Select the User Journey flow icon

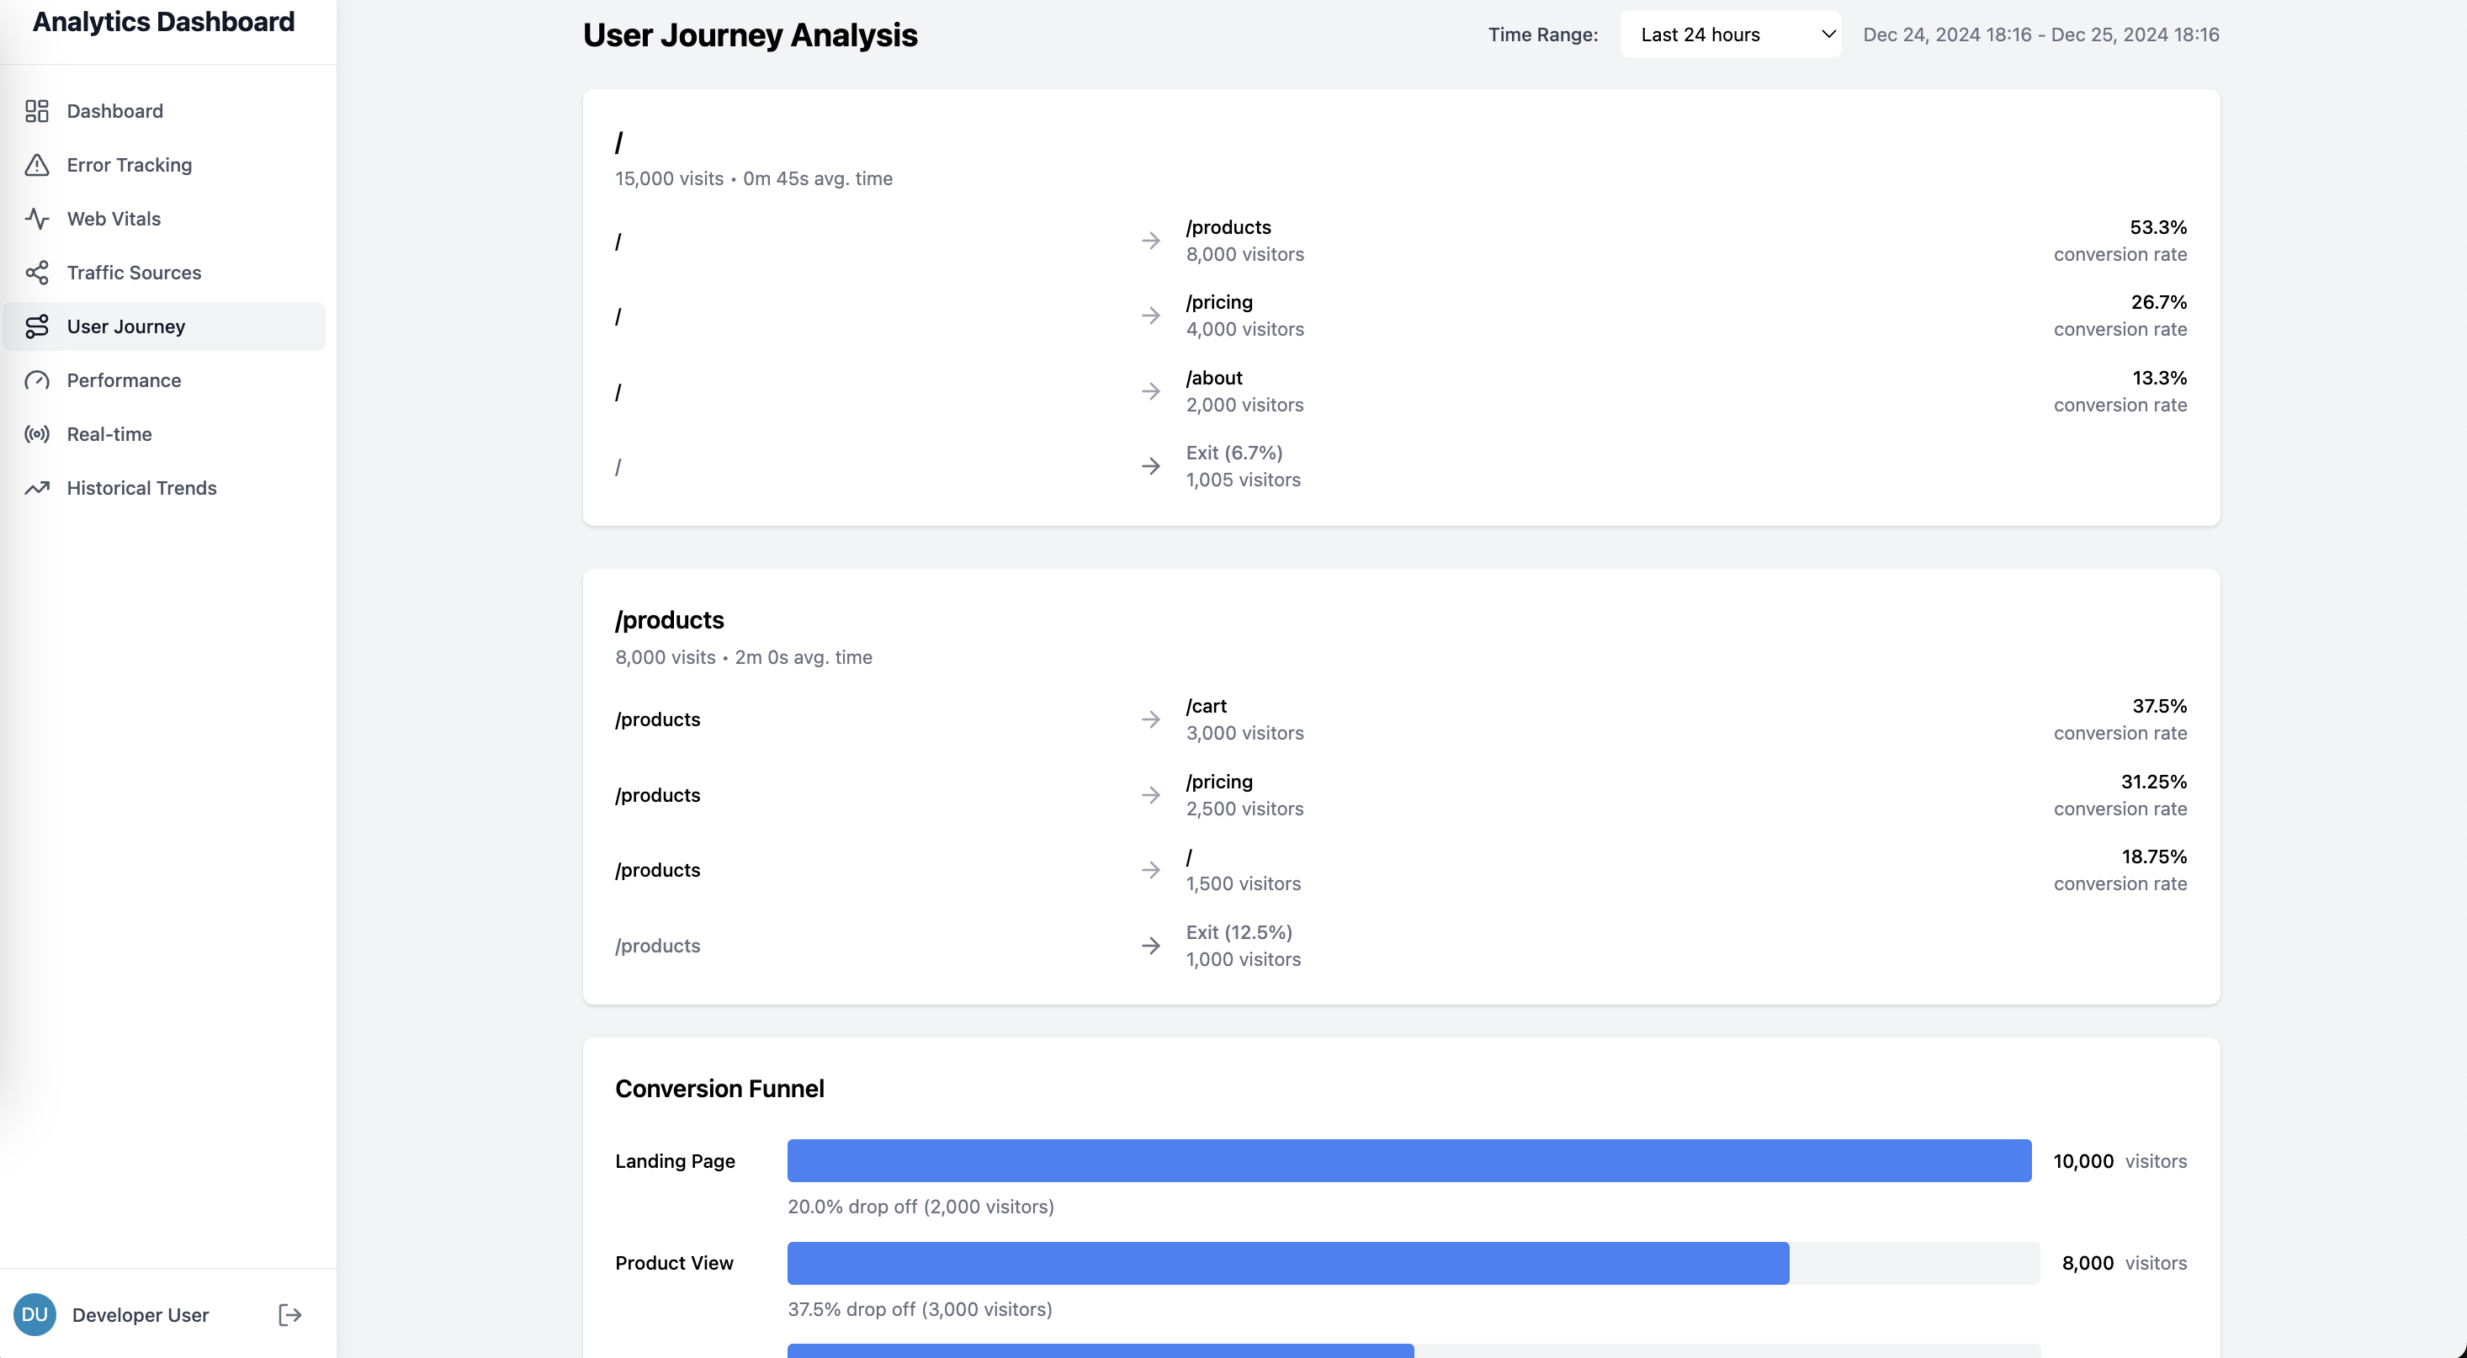[36, 326]
